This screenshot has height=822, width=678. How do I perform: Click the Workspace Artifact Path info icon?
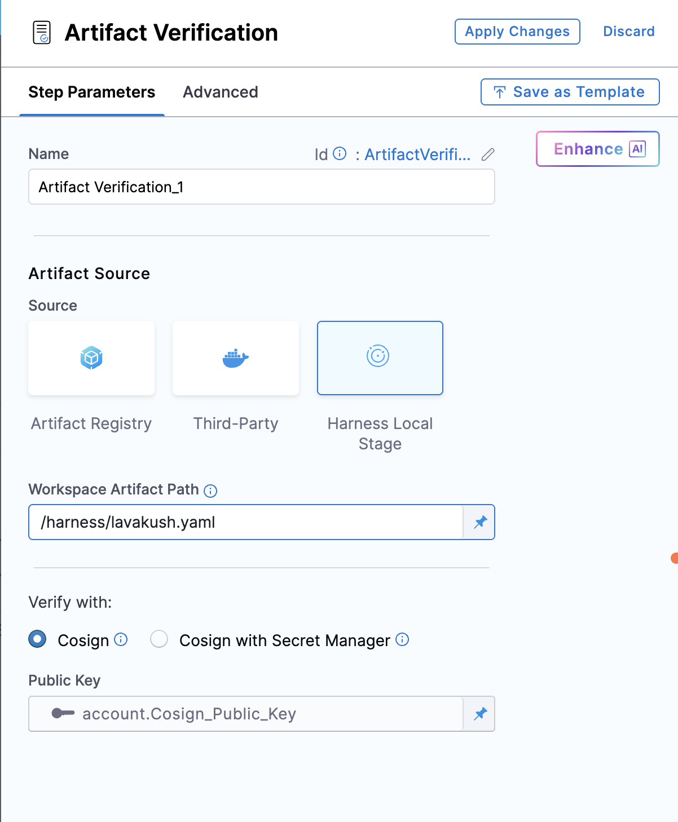coord(210,490)
